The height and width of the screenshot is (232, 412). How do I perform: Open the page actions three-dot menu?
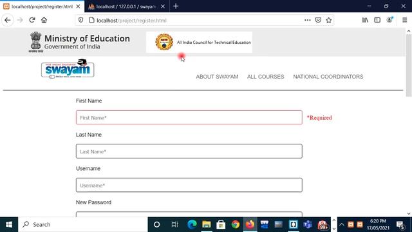point(308,20)
